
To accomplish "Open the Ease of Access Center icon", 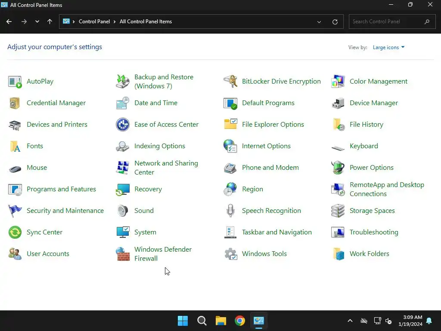I will pyautogui.click(x=123, y=125).
